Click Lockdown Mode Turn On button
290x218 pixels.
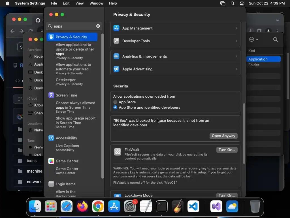click(x=227, y=195)
